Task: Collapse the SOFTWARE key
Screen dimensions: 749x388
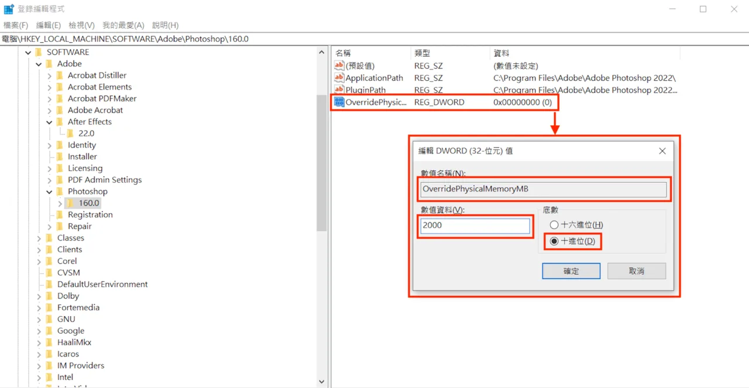Action: click(28, 52)
